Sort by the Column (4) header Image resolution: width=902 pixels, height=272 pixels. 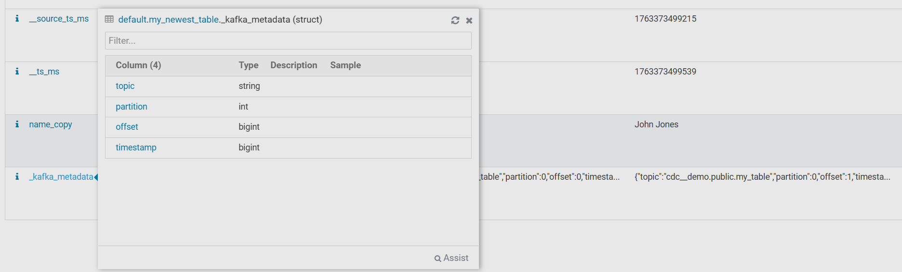coord(138,65)
